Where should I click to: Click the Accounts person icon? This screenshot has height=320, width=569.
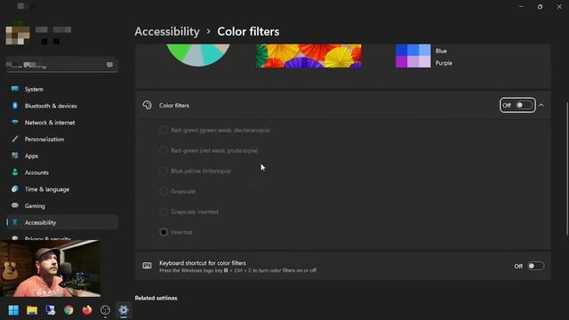15,172
